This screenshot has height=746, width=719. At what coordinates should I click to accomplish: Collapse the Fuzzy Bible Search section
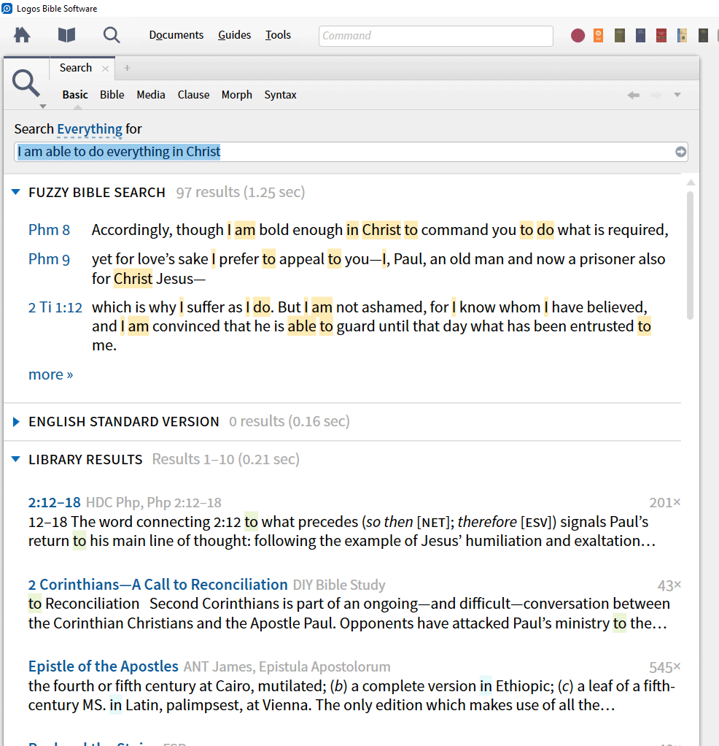coord(16,192)
